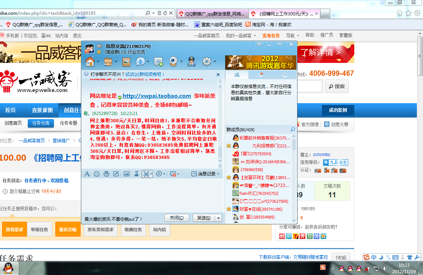Start group video with webcam icon
Viewport: 423px width, 275px height.
[173, 62]
